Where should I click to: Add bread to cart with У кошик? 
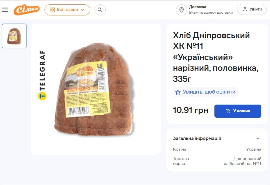click(238, 111)
